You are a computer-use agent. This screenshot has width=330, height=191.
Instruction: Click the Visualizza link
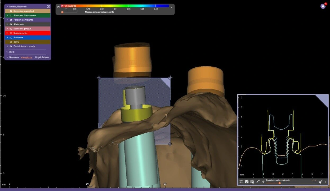click(x=26, y=58)
